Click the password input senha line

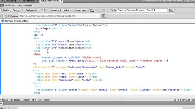(69, 80)
